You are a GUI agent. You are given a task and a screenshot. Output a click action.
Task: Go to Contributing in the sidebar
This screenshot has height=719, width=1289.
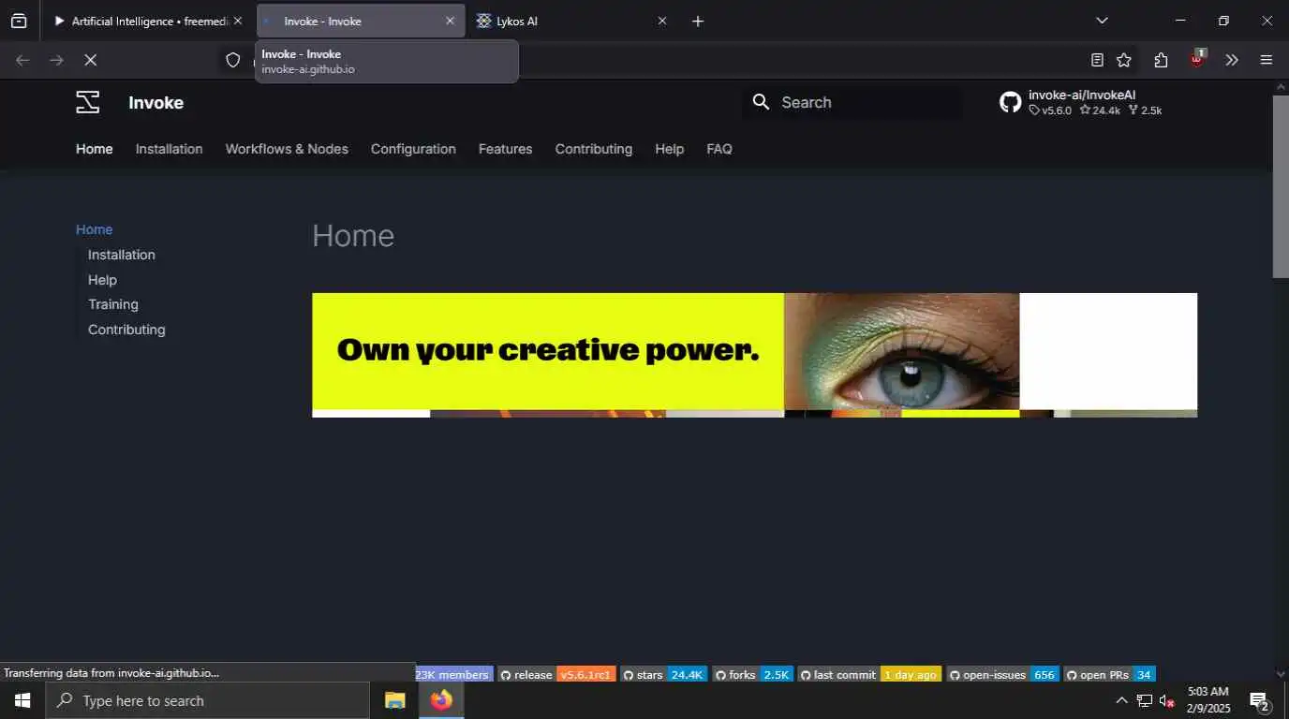coord(126,330)
